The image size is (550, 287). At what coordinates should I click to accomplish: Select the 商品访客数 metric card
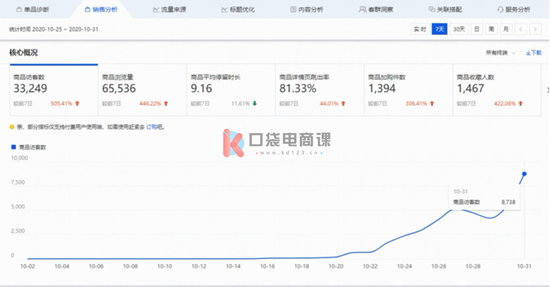click(x=53, y=90)
